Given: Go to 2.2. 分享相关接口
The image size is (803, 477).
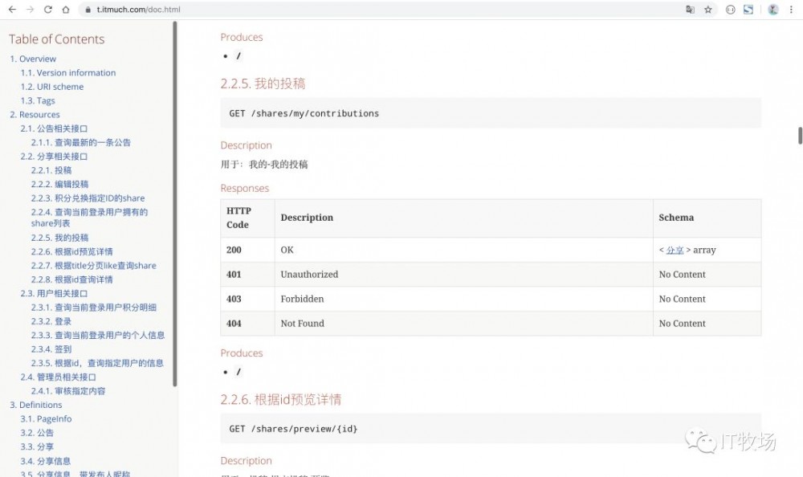Looking at the screenshot, I should tap(54, 157).
